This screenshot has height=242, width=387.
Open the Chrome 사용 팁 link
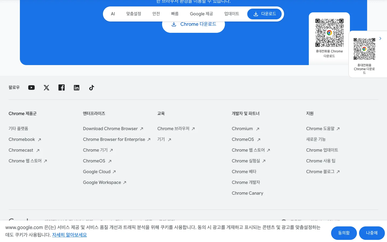[x=321, y=161]
